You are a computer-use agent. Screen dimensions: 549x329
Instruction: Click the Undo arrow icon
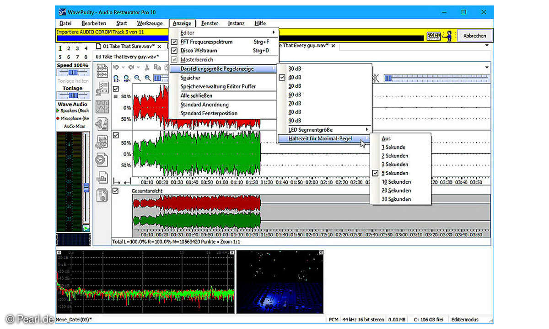tap(116, 68)
